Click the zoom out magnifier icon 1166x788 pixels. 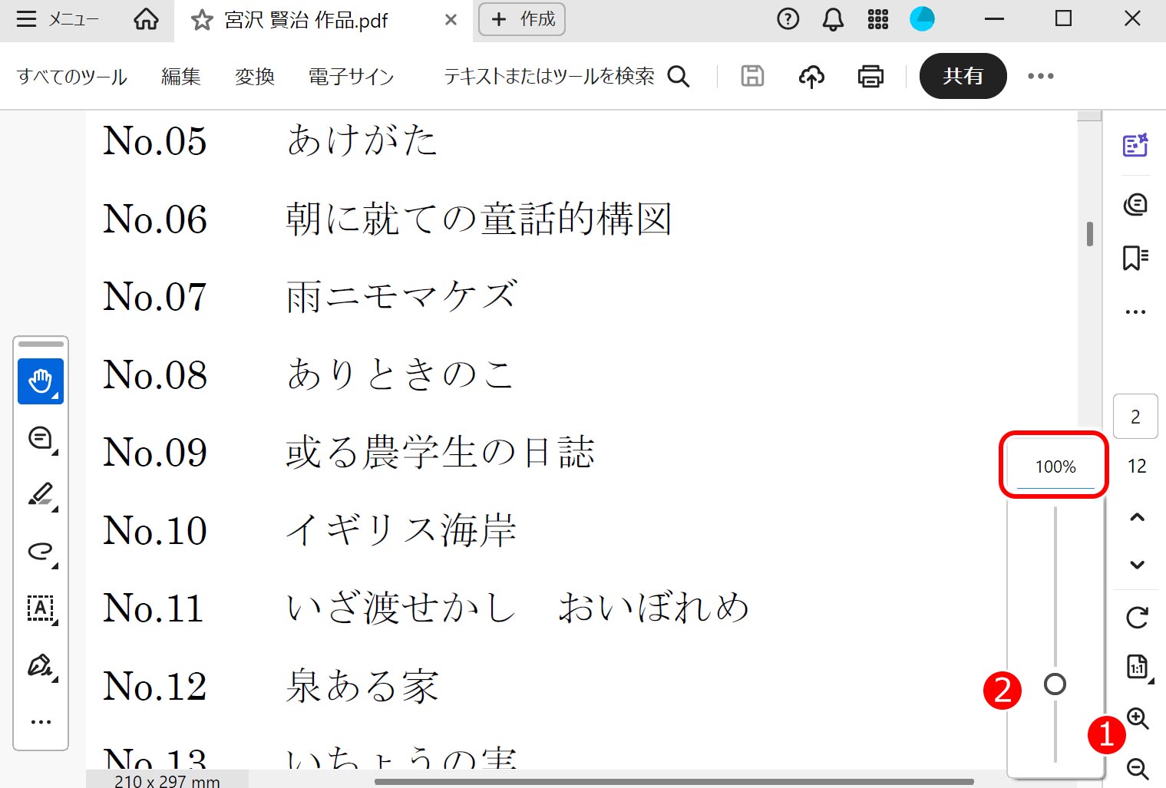pyautogui.click(x=1137, y=768)
